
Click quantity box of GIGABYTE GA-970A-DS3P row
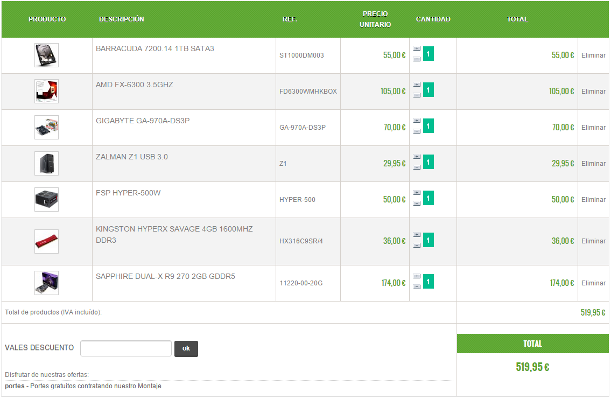429,126
